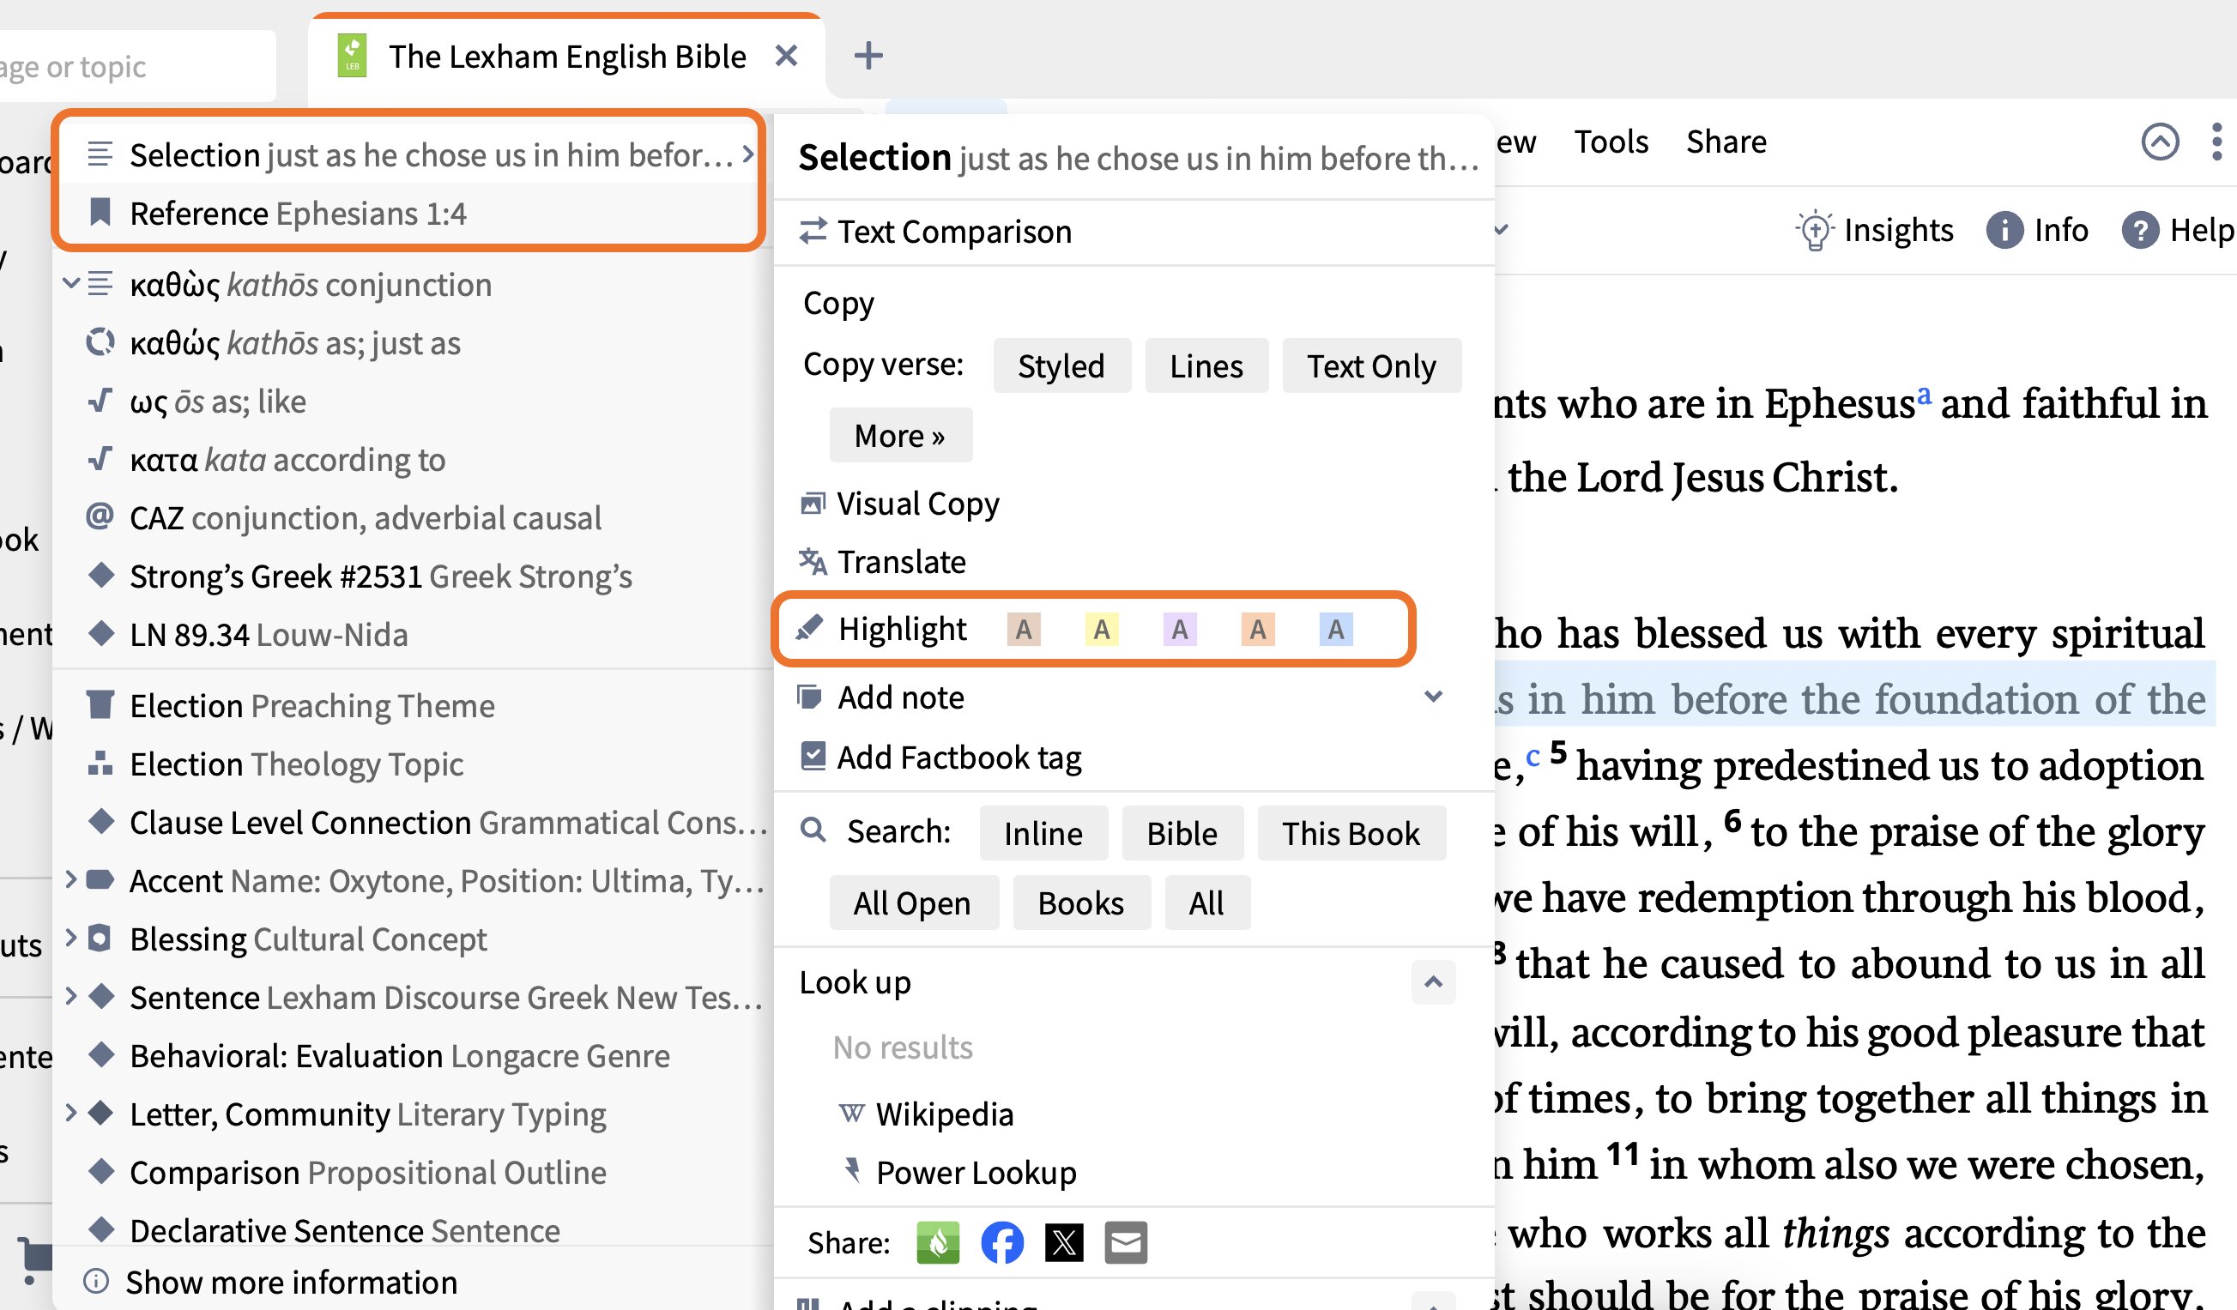Collapse the καθὼς conjunction group

click(71, 284)
